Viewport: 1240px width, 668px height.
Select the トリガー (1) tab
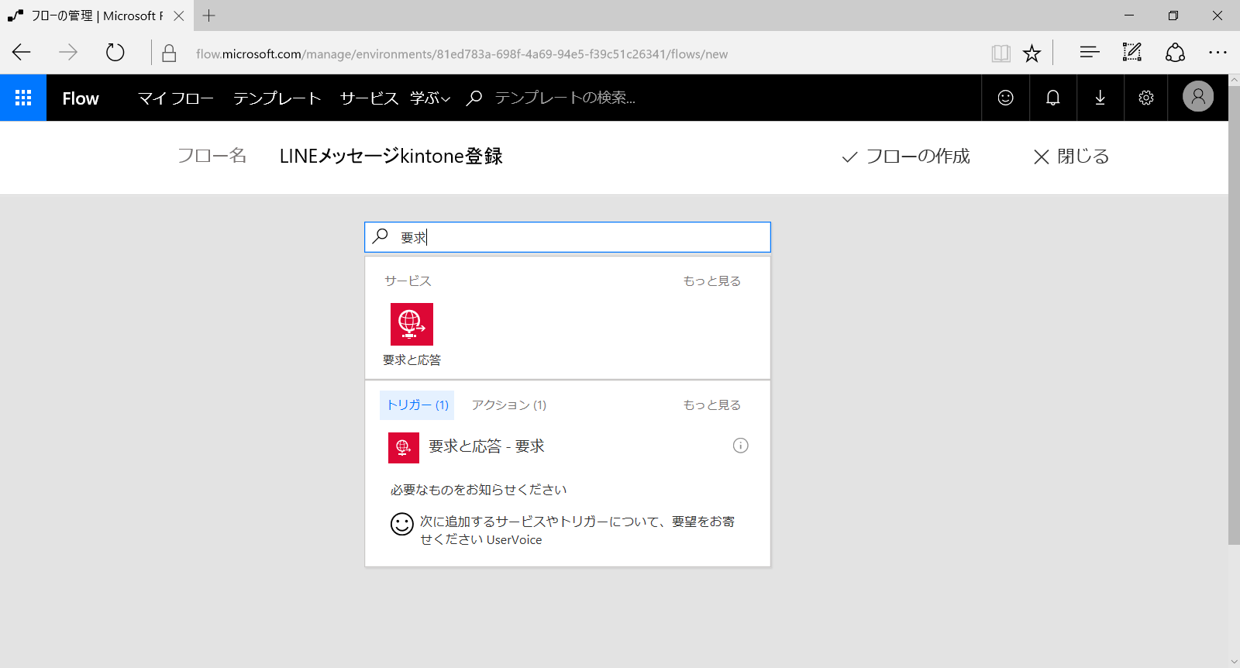pos(417,405)
